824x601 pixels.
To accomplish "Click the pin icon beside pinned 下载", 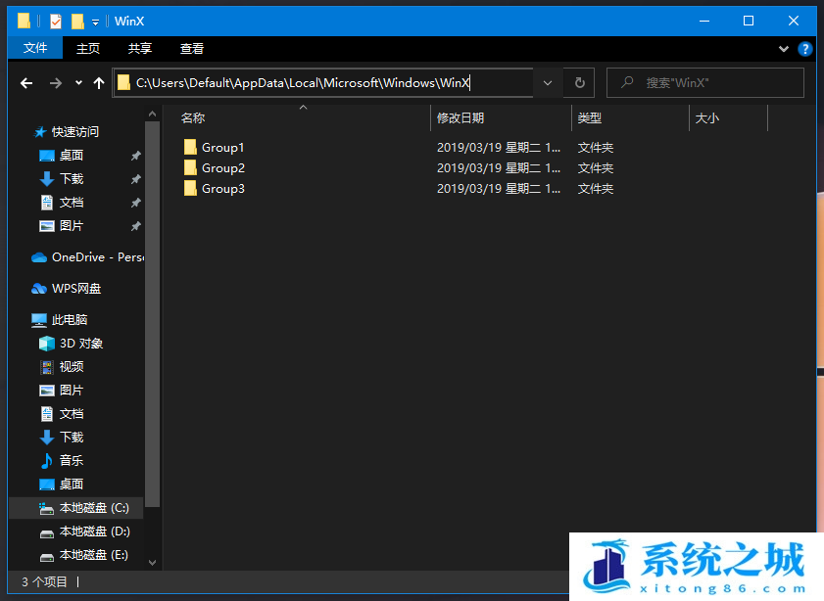I will (135, 179).
